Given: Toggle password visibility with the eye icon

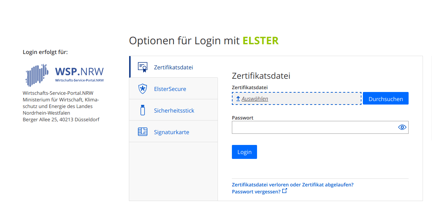Looking at the screenshot, I should point(402,127).
